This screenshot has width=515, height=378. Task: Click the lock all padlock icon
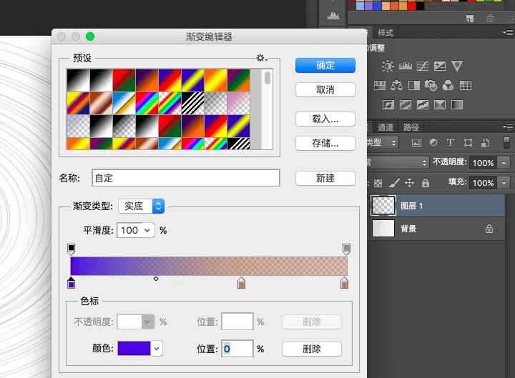(x=425, y=183)
